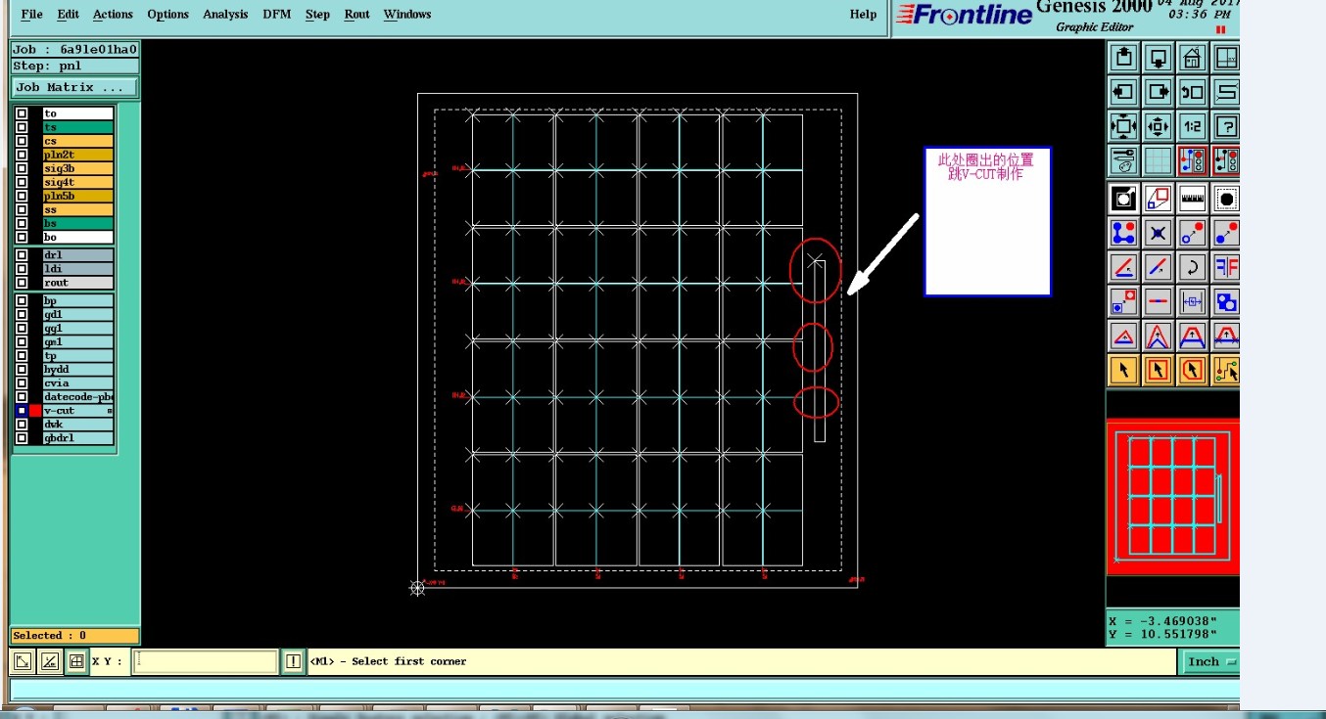The image size is (1326, 719).
Task: Click the red triangle icon with blue base line
Action: (1123, 336)
